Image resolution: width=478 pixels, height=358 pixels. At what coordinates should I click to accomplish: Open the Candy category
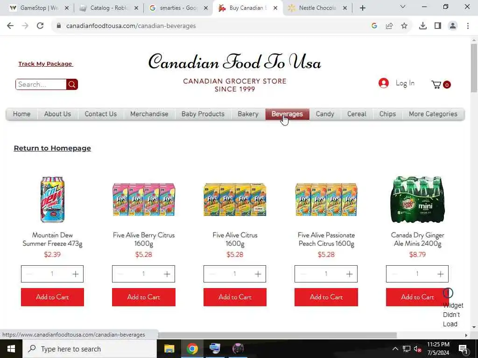click(325, 114)
